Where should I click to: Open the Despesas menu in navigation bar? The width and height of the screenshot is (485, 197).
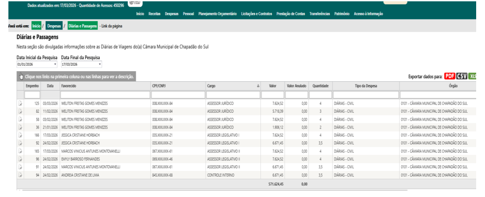point(172,14)
